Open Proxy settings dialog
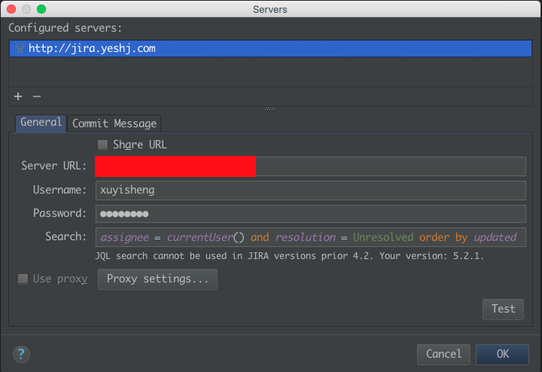This screenshot has width=542, height=372. pos(157,279)
